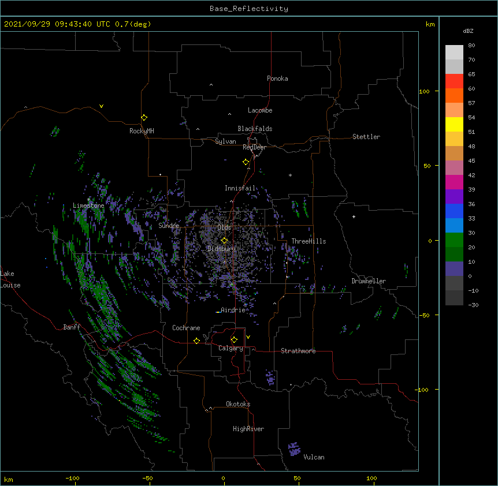Image resolution: width=498 pixels, height=486 pixels.
Task: Click the Vulcan label
Action: click(314, 457)
